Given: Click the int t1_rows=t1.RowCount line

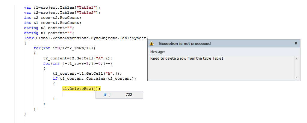Looking at the screenshot, I should click(52, 23).
